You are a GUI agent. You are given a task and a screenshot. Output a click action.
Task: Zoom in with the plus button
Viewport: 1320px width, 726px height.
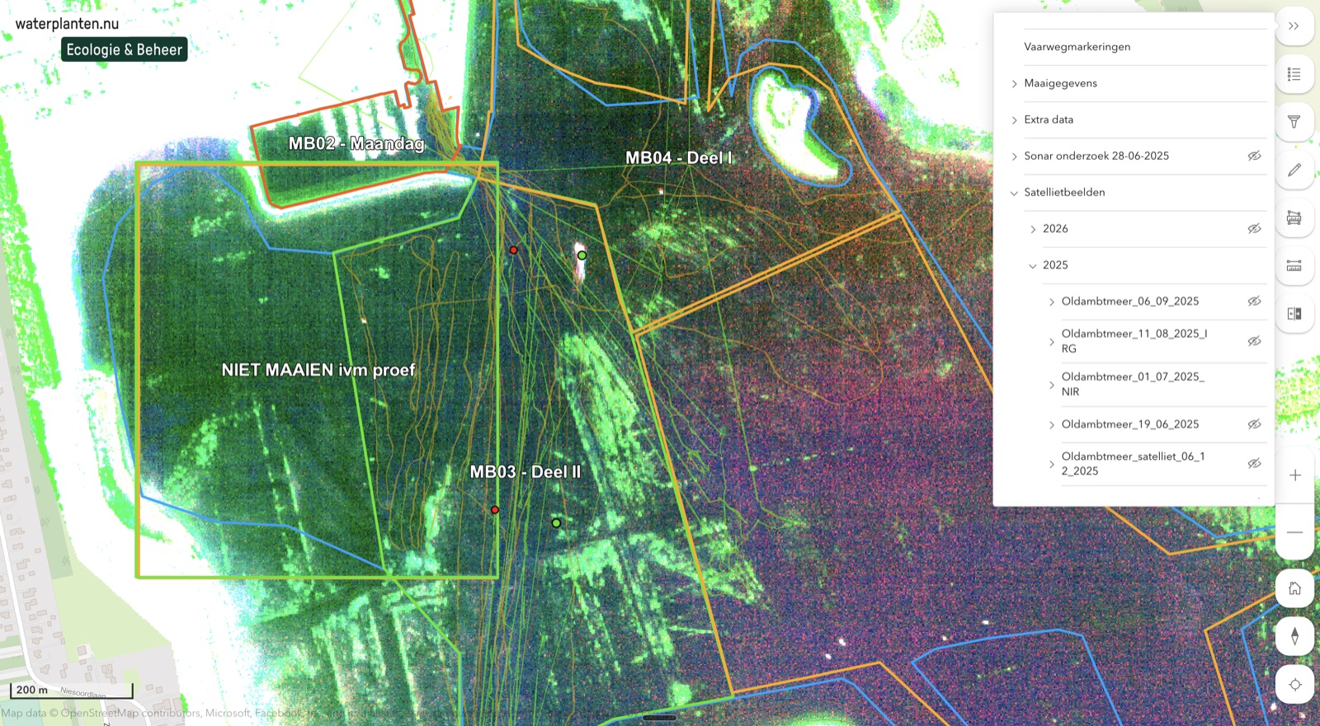pos(1294,475)
